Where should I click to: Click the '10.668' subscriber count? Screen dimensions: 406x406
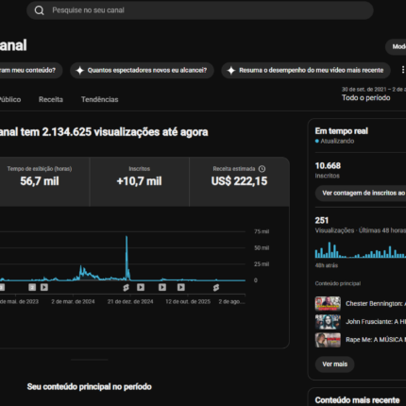tap(328, 166)
